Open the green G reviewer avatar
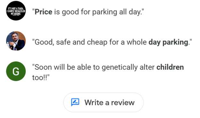 tap(16, 71)
